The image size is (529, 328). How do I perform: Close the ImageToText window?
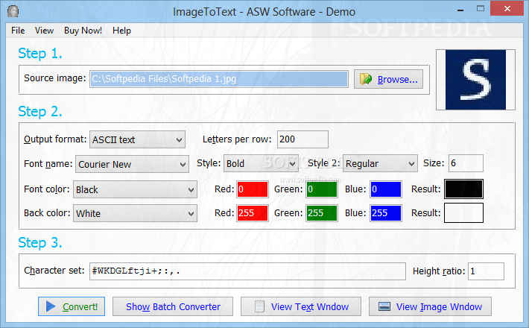[x=507, y=8]
